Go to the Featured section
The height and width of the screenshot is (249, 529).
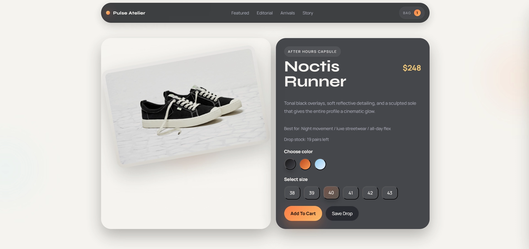click(240, 13)
